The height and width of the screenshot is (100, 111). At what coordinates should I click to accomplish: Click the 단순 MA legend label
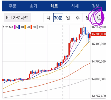(8, 27)
